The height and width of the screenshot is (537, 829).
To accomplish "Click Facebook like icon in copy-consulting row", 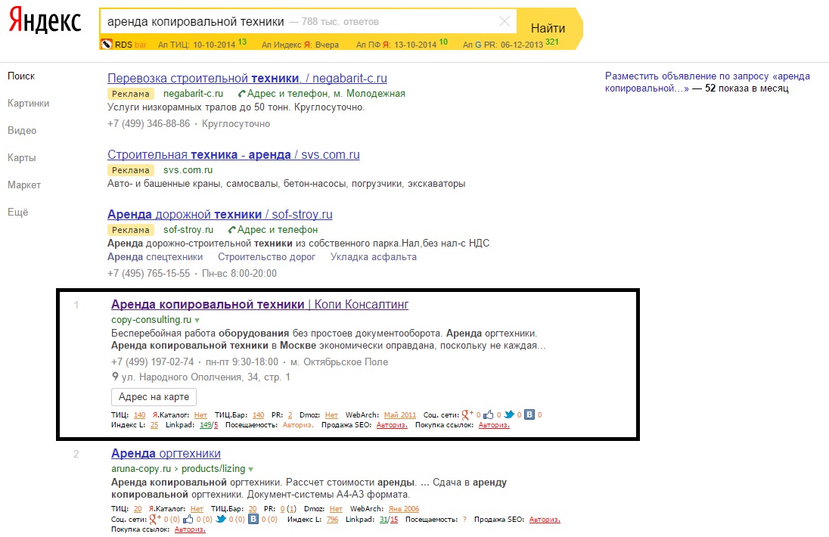I will [489, 415].
